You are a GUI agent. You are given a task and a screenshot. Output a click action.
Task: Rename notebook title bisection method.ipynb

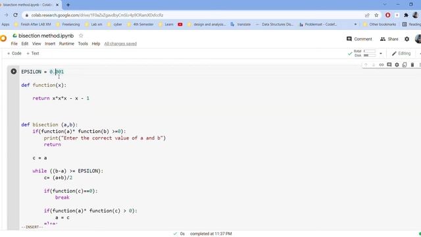pos(46,36)
